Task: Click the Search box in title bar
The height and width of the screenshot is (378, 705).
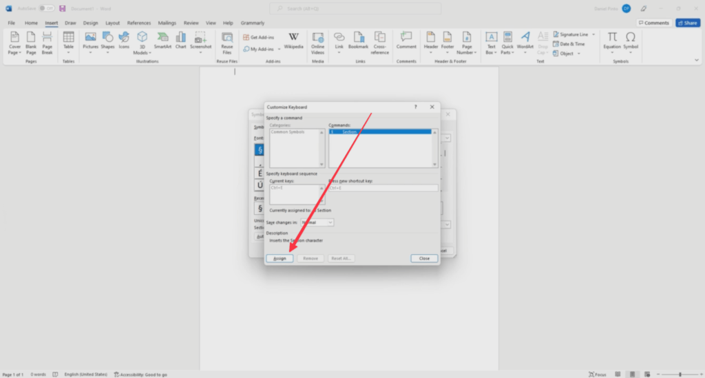Action: point(355,8)
